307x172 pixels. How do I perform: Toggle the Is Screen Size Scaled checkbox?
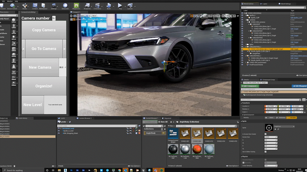266,134
